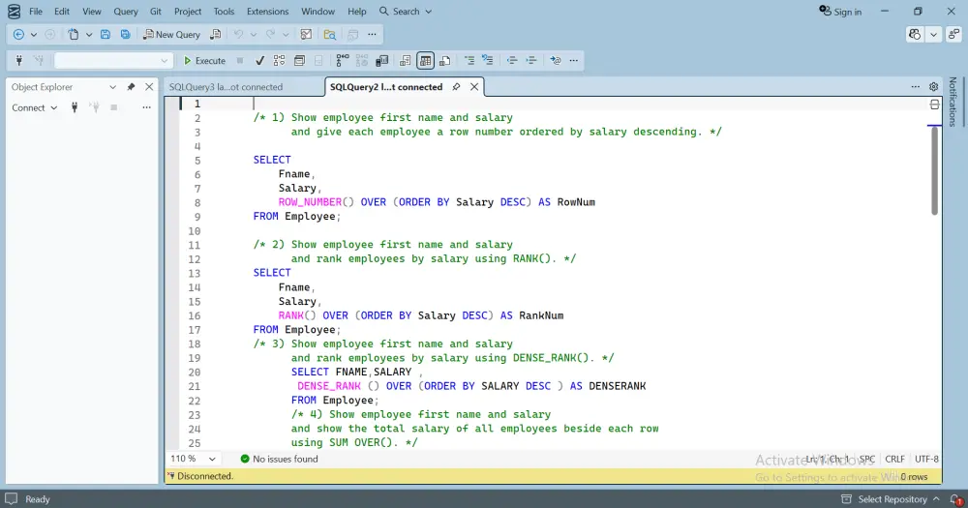Expand the Connect dropdown in Object Explorer

pos(35,107)
